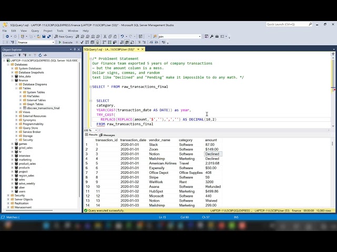
Task: Switch to the Results tab
Action: (x=91, y=135)
